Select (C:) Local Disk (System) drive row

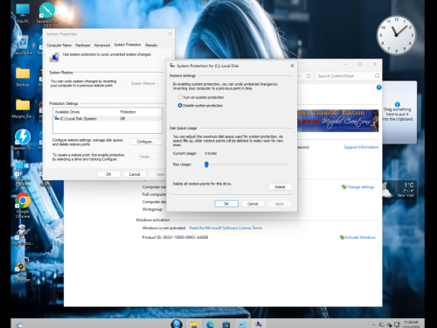coord(108,119)
